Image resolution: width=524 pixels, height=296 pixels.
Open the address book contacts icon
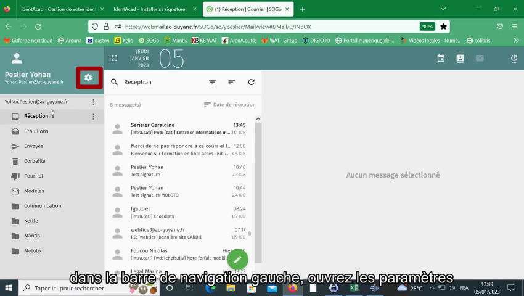pos(460,58)
